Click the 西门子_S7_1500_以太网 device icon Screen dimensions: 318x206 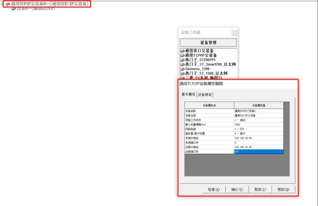[182, 73]
